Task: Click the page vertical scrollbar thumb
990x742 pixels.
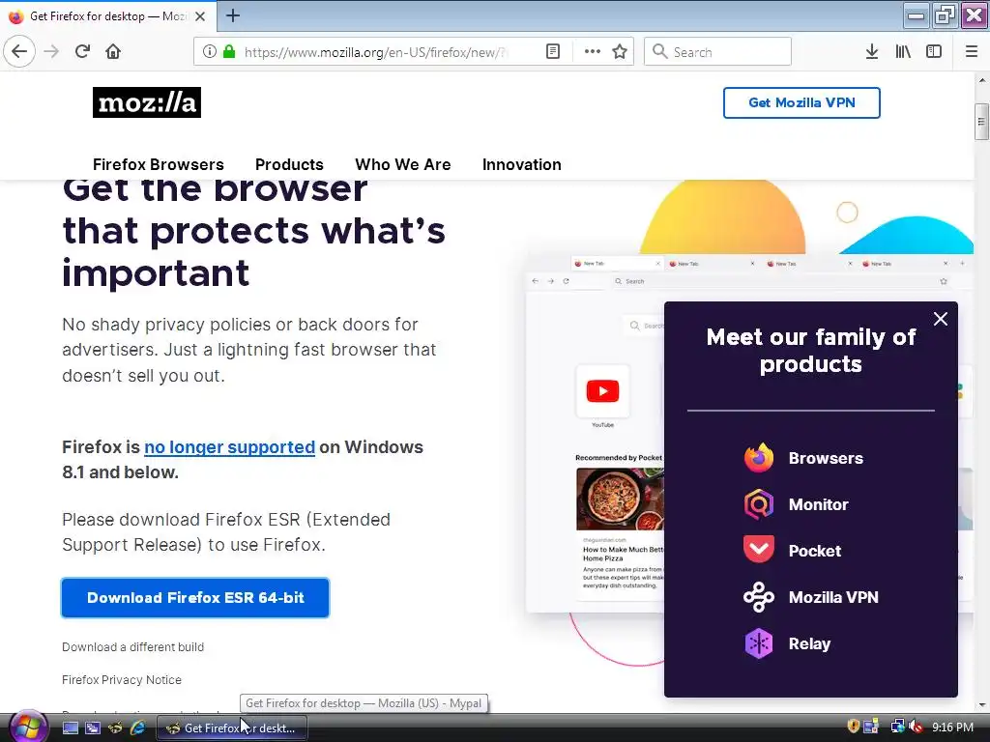Action: click(x=981, y=121)
